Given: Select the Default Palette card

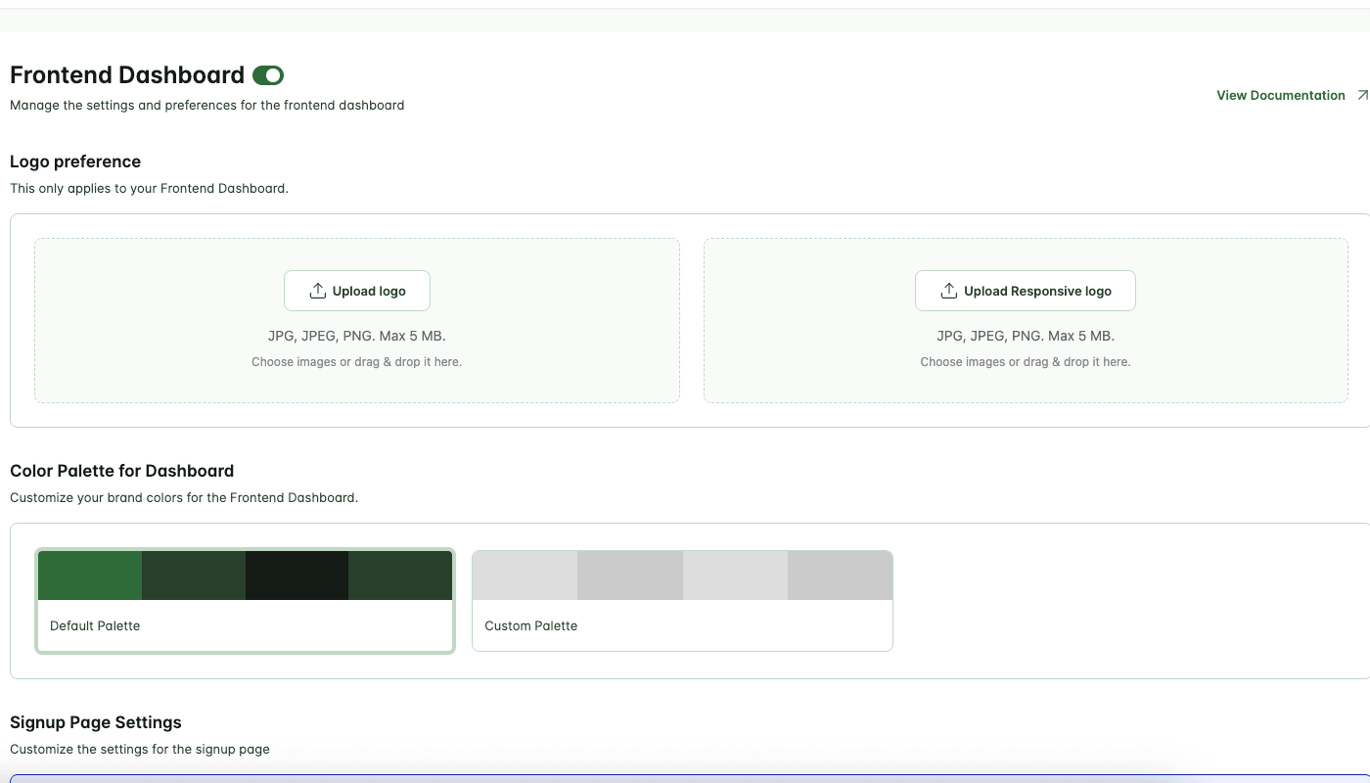Looking at the screenshot, I should [x=245, y=601].
